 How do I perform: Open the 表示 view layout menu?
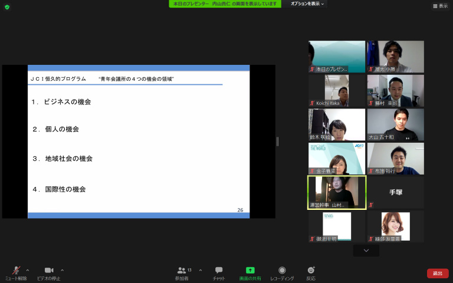point(439,6)
